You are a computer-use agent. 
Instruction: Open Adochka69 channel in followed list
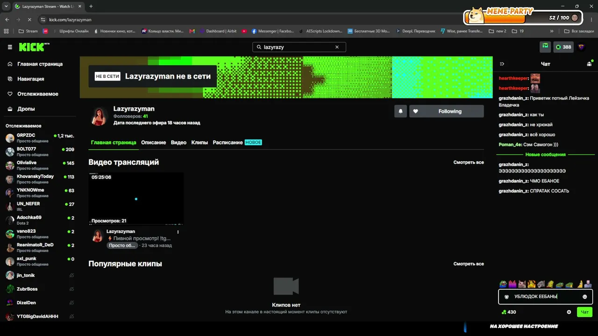pyautogui.click(x=40, y=220)
